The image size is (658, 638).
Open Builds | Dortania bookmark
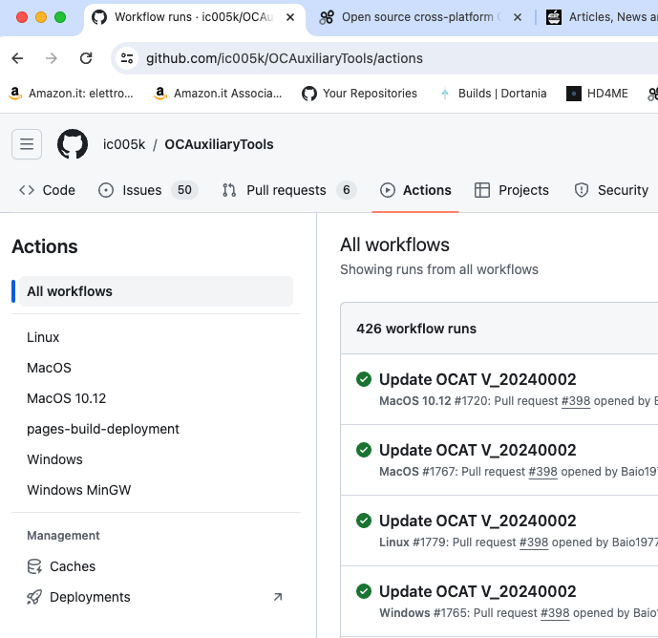click(x=492, y=94)
